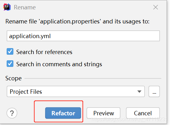
Task: Uncheck Search for references checkbox
Action: [x=10, y=52]
